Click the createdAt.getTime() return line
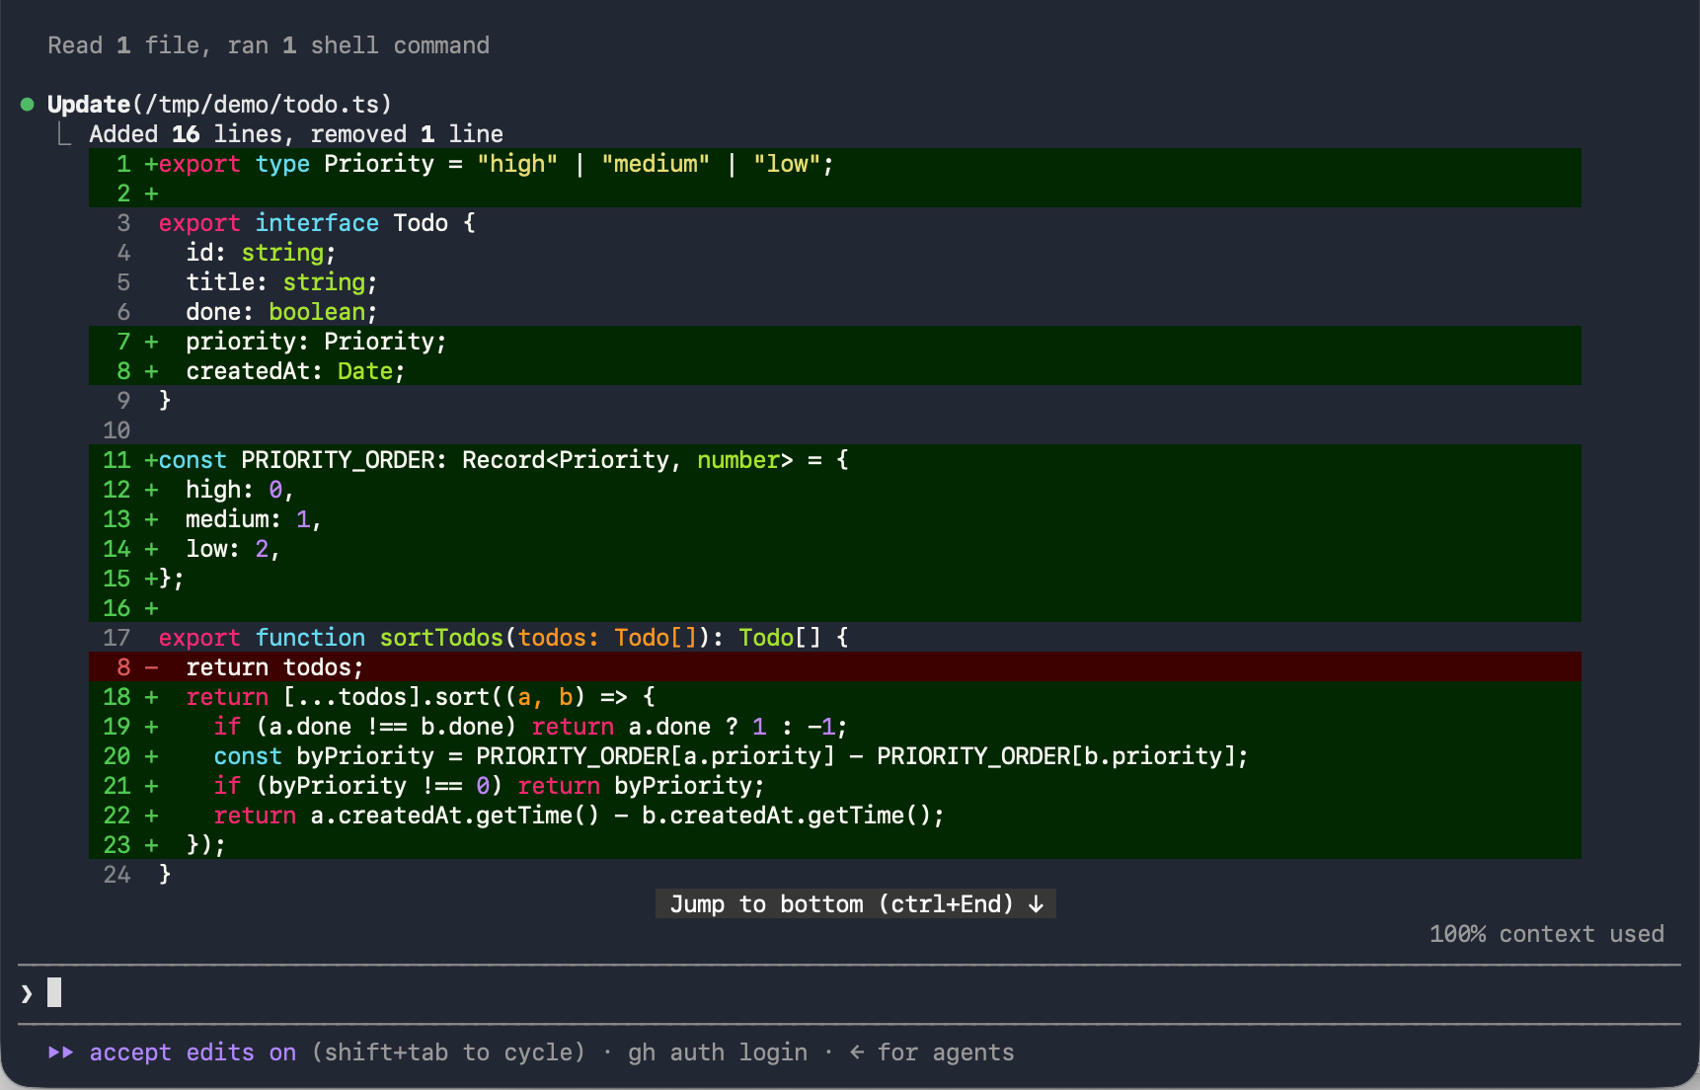Viewport: 1700px width, 1090px height. [x=834, y=815]
